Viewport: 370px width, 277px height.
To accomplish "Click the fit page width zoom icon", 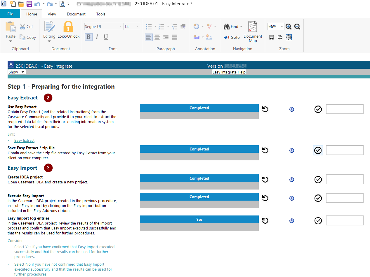I will pyautogui.click(x=272, y=37).
